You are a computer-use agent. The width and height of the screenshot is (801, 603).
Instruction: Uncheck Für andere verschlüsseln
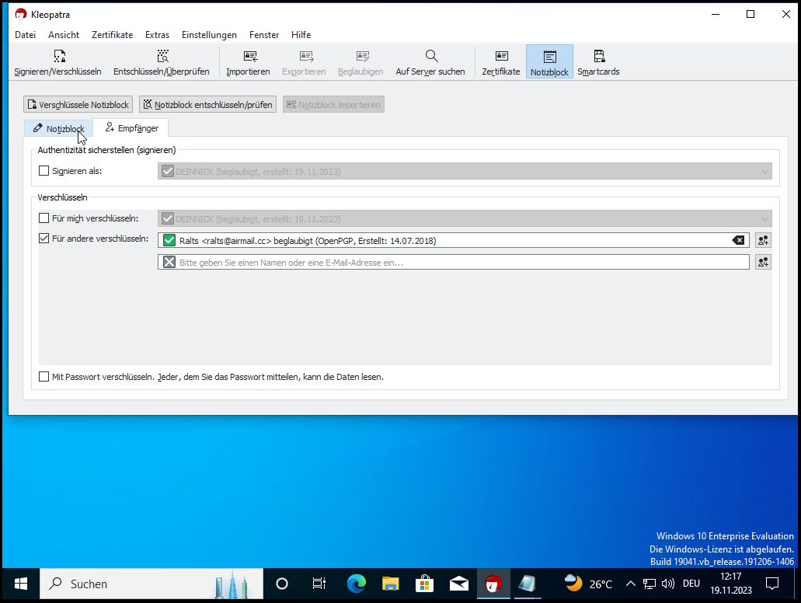(44, 239)
